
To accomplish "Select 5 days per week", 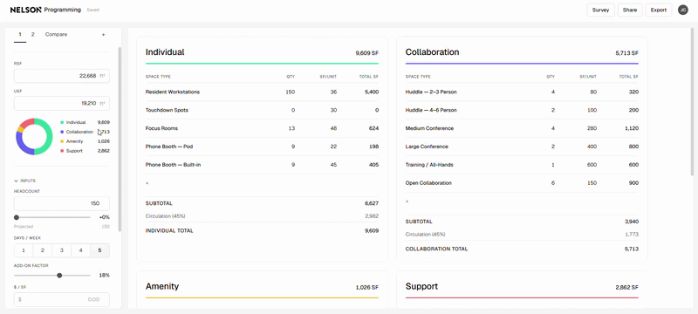I will click(x=99, y=250).
